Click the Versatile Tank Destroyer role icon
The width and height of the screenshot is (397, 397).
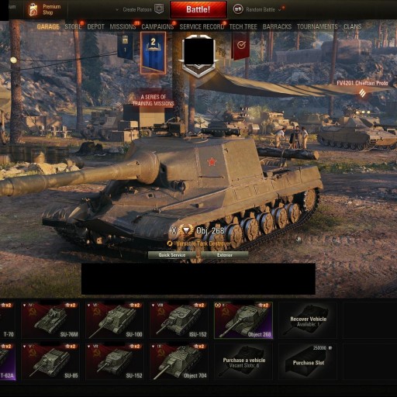[x=170, y=243]
